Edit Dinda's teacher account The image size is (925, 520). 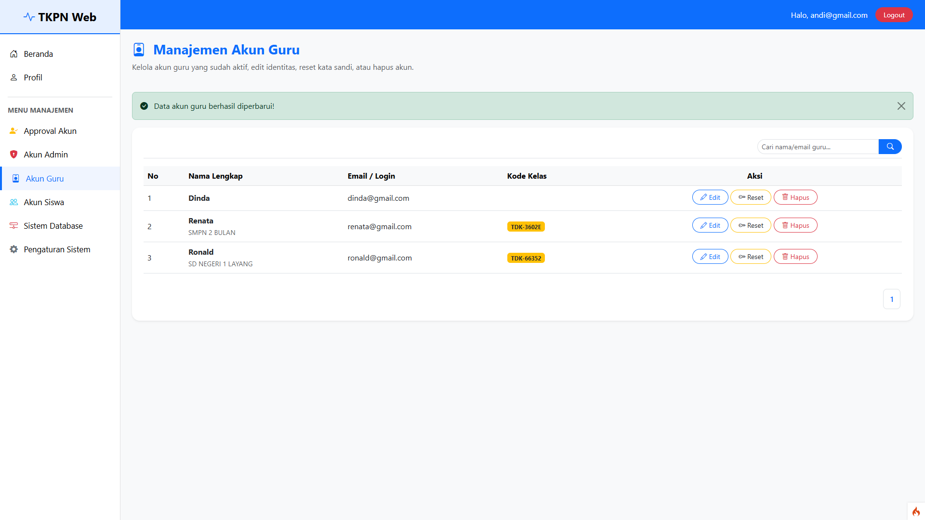click(710, 197)
